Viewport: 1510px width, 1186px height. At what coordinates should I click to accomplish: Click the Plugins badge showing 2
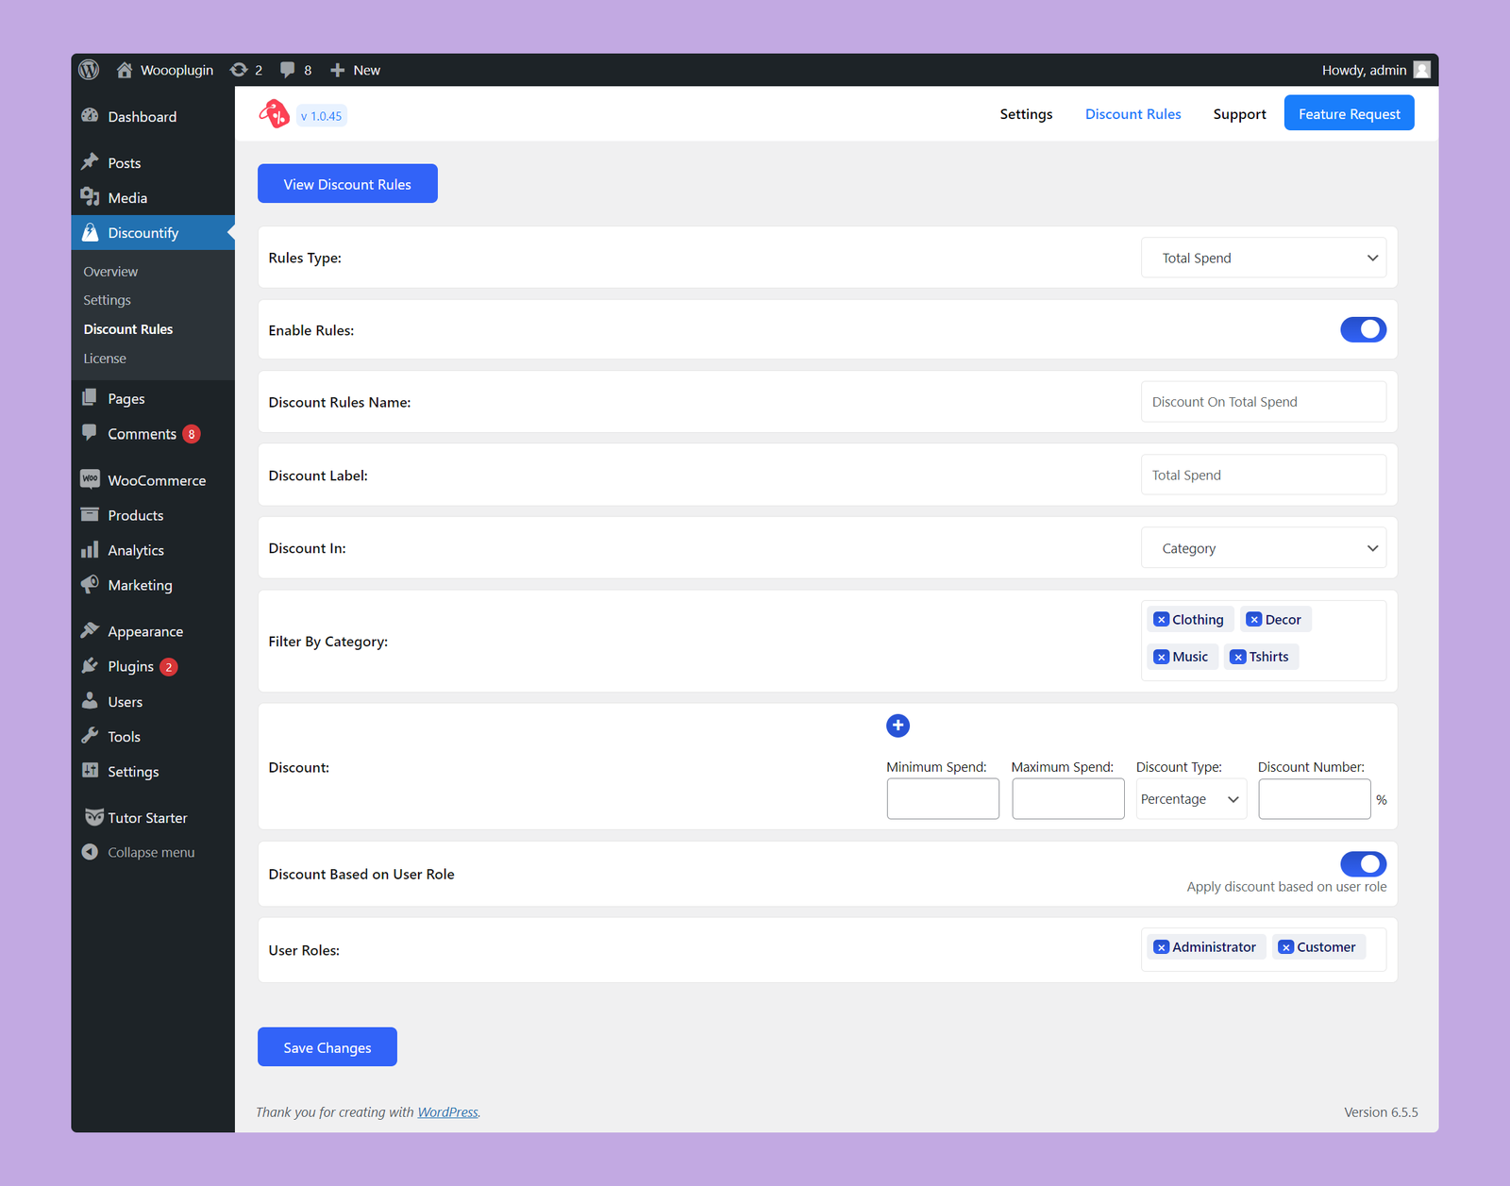[x=169, y=667]
